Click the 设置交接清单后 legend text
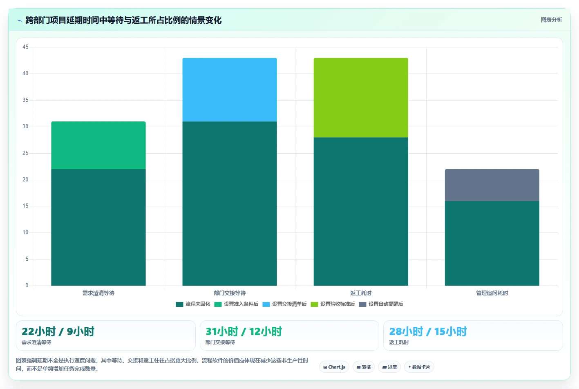Image resolution: width=579 pixels, height=389 pixels. click(x=289, y=304)
